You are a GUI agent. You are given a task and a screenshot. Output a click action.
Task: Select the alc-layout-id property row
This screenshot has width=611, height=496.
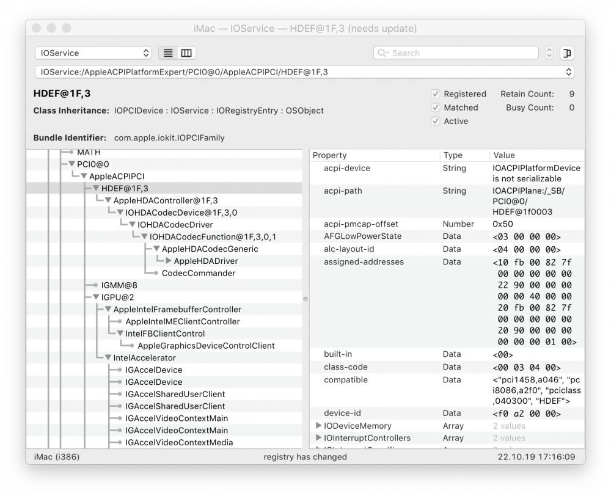point(447,249)
